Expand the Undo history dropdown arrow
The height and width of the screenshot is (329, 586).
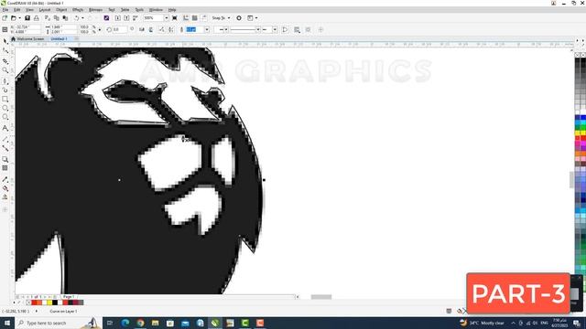point(82,18)
